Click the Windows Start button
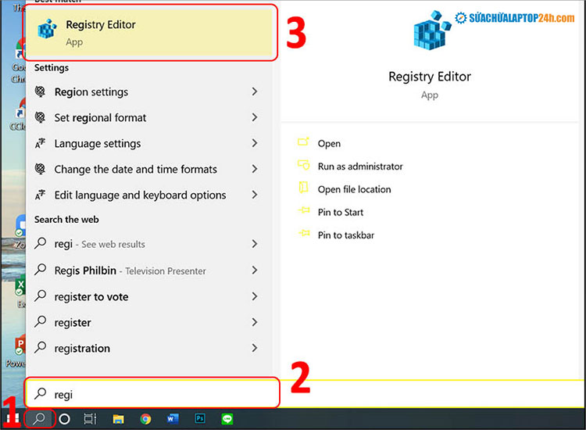The image size is (586, 430). (12, 419)
